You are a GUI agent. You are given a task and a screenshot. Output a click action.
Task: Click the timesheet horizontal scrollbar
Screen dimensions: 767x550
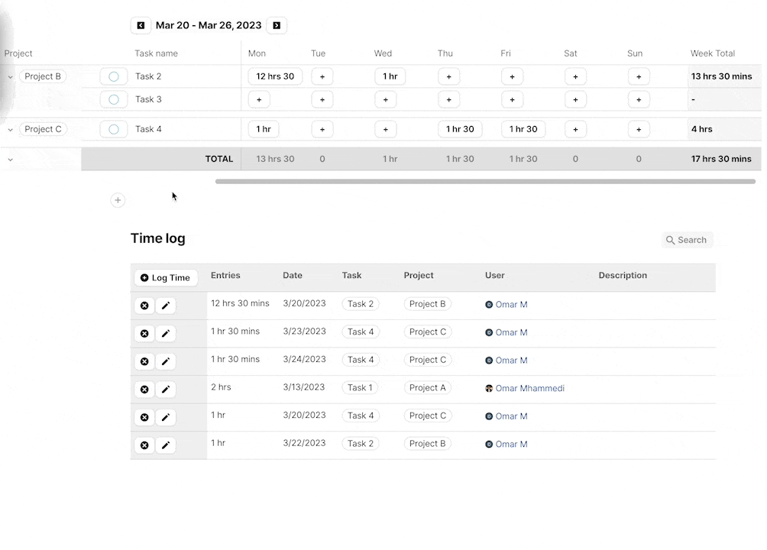pos(485,182)
